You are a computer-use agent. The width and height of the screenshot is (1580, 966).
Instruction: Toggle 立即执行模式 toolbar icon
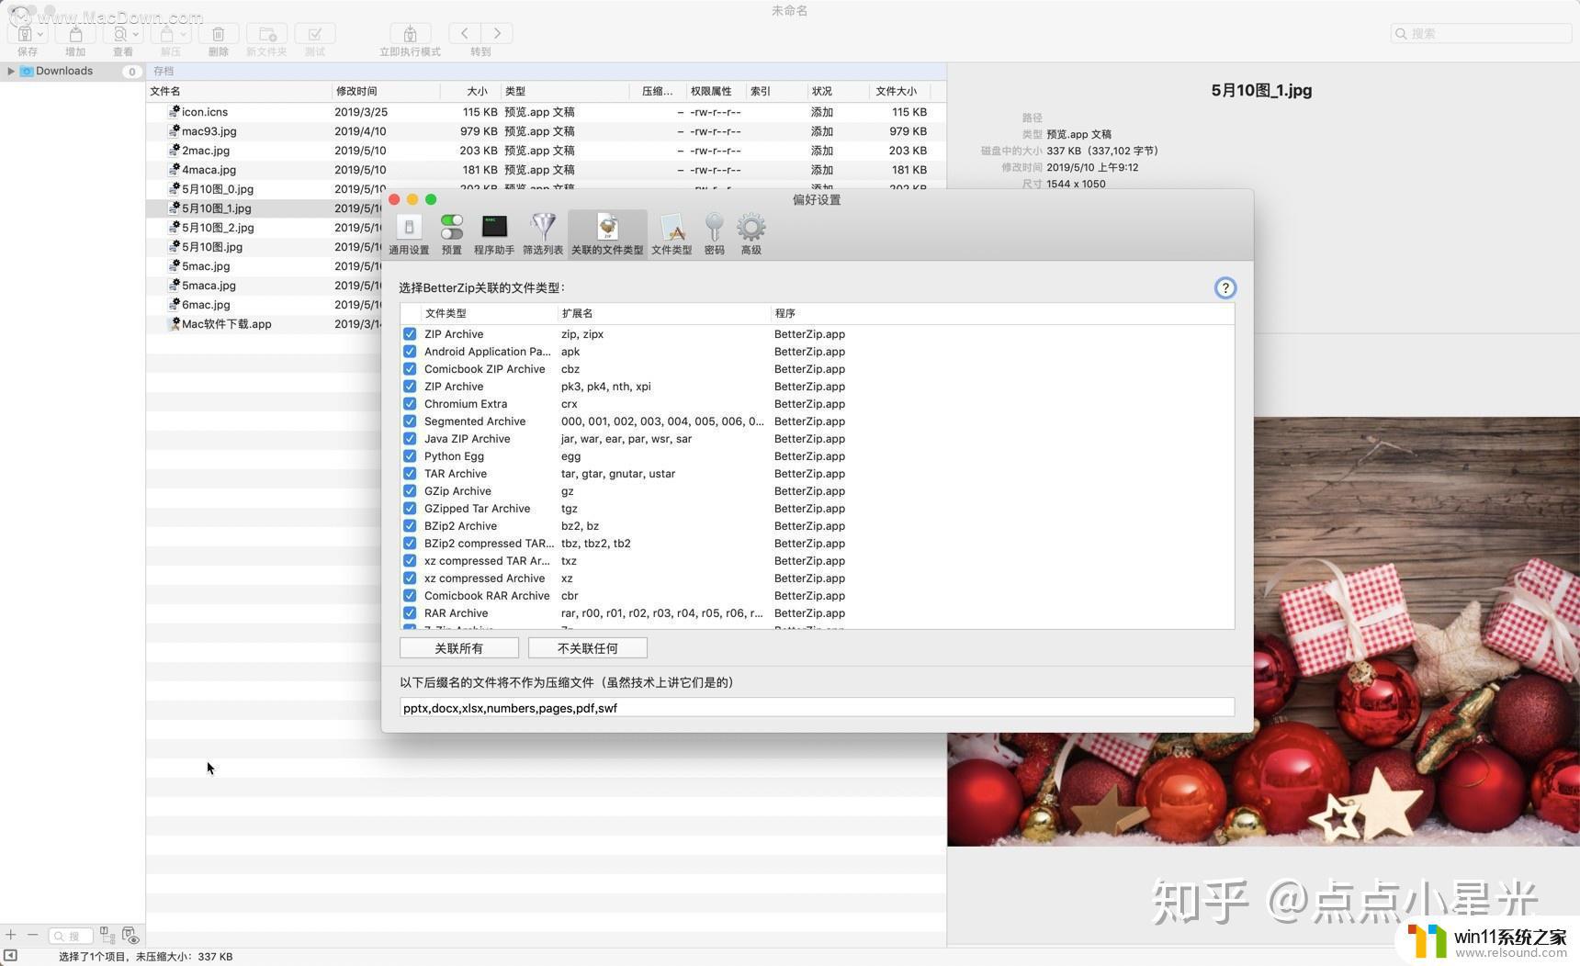coord(410,34)
